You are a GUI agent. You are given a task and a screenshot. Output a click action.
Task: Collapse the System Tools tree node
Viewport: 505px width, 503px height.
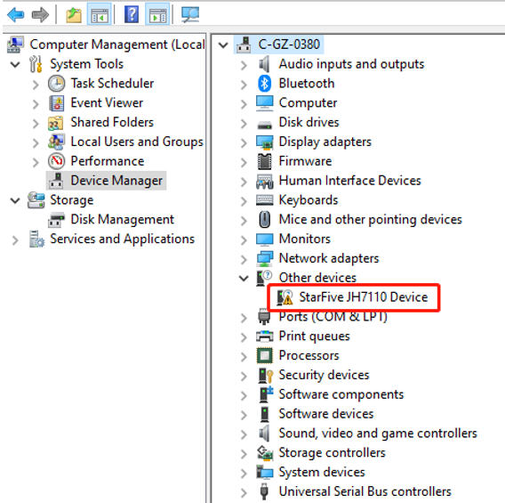click(15, 65)
